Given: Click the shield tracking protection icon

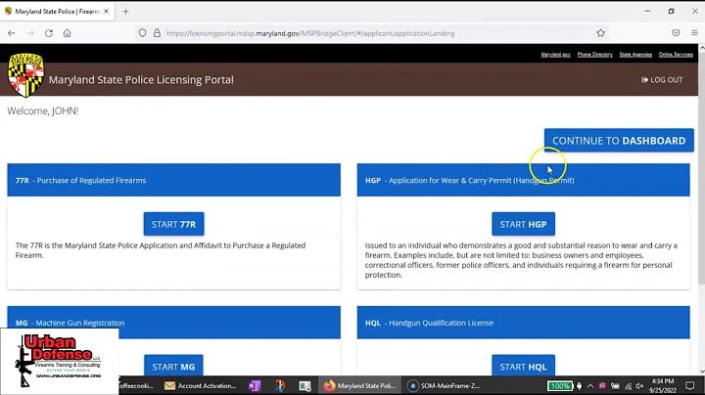Looking at the screenshot, I should tap(143, 33).
